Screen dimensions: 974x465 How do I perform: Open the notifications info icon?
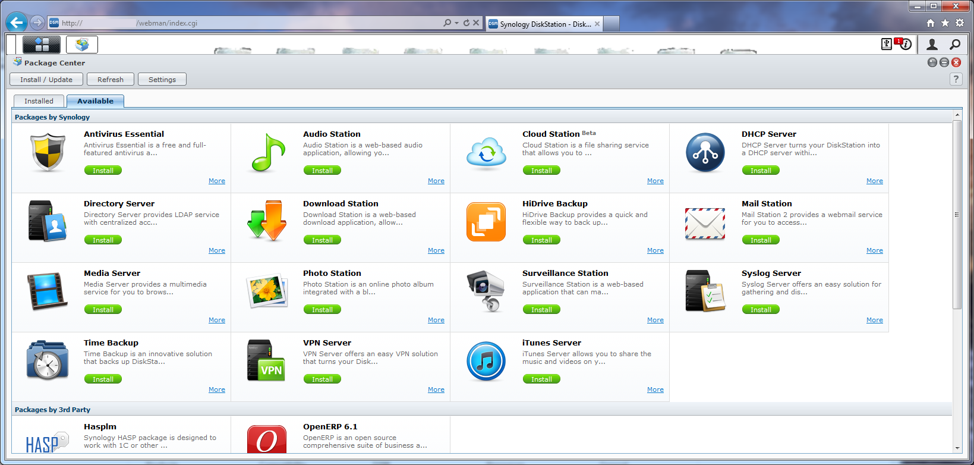tap(905, 44)
